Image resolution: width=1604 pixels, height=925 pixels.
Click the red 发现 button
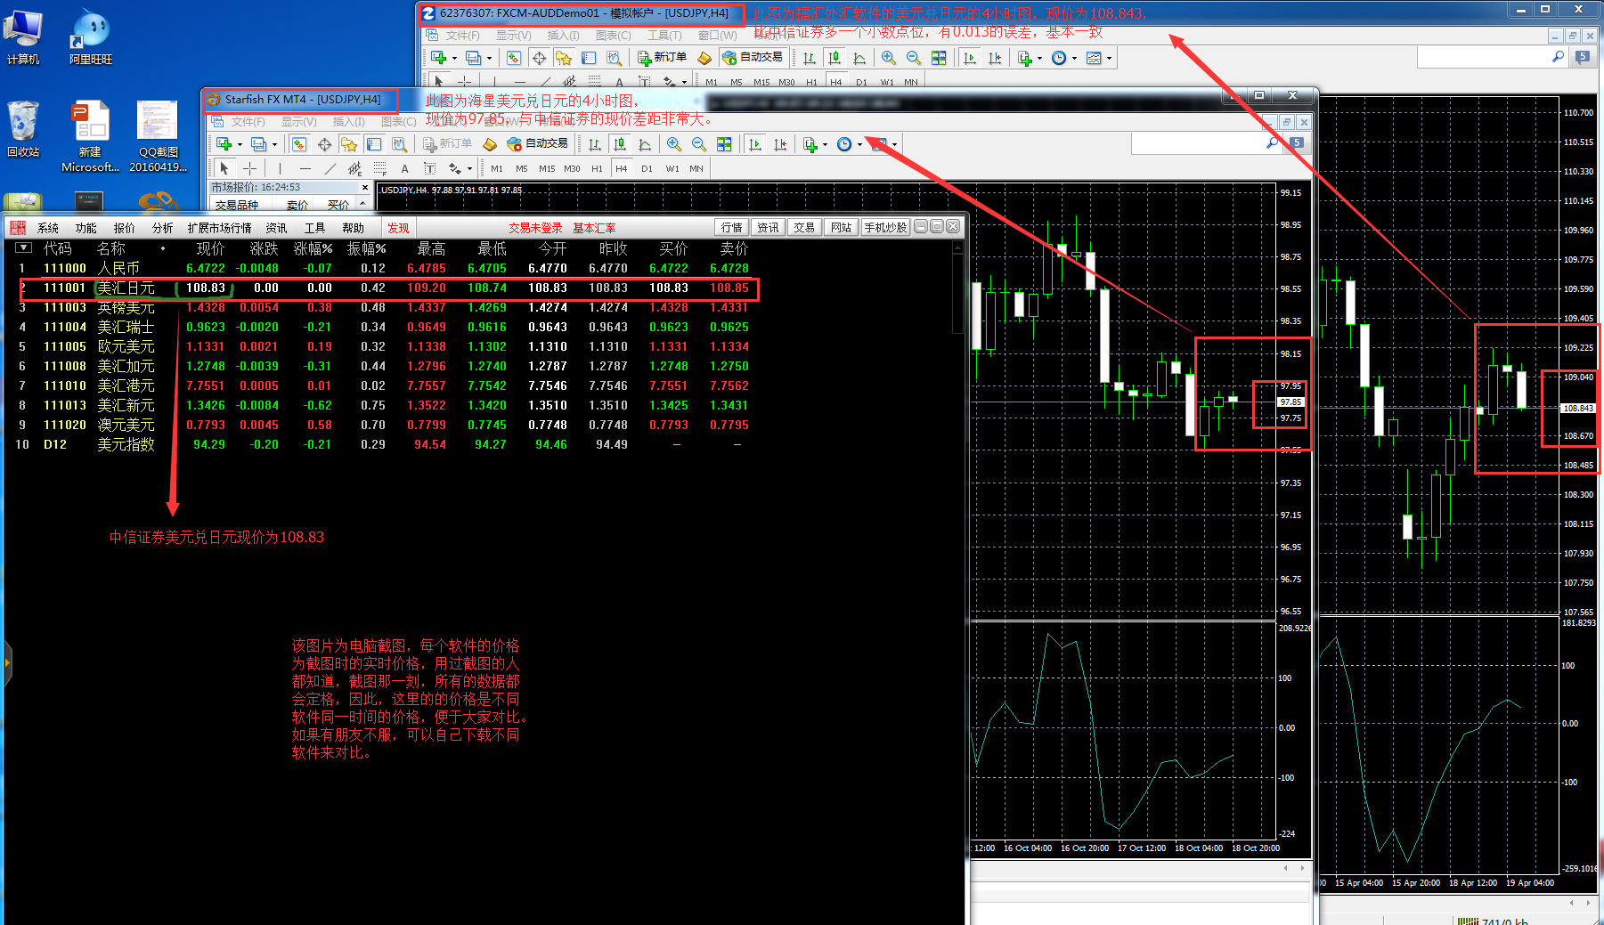pyautogui.click(x=398, y=228)
